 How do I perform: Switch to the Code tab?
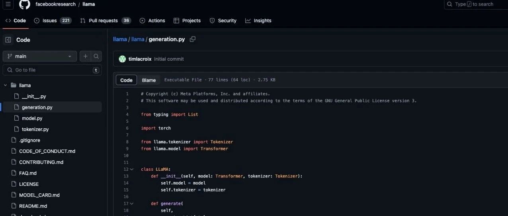point(16,21)
